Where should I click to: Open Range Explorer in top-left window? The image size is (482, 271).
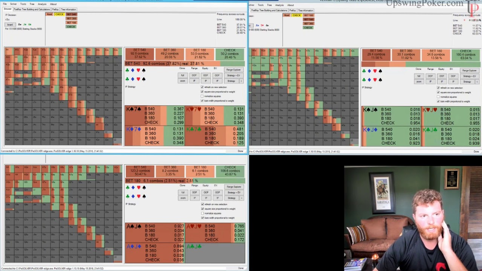234,70
